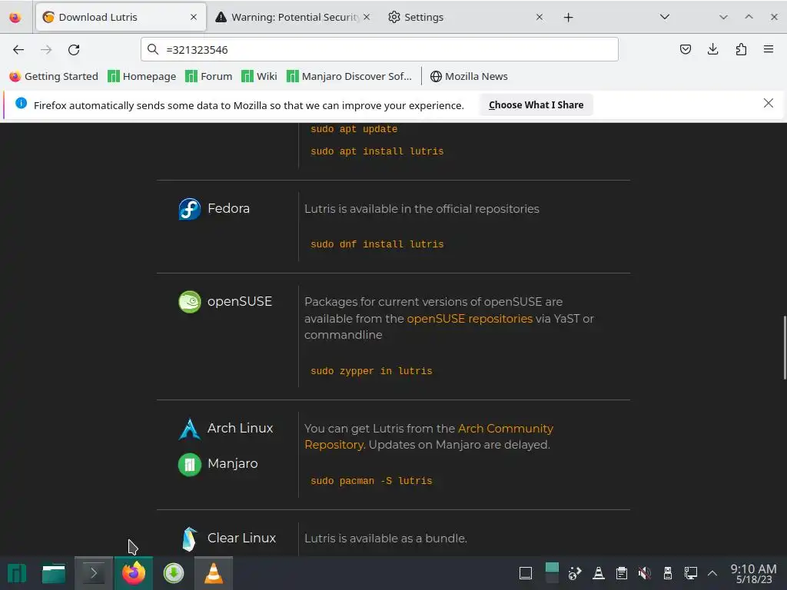Click the Clear Linux heading text
Image resolution: width=787 pixels, height=590 pixels.
[241, 538]
